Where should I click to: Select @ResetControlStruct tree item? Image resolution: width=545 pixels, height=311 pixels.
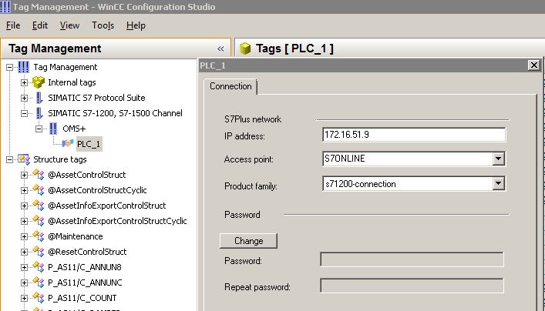click(x=87, y=252)
